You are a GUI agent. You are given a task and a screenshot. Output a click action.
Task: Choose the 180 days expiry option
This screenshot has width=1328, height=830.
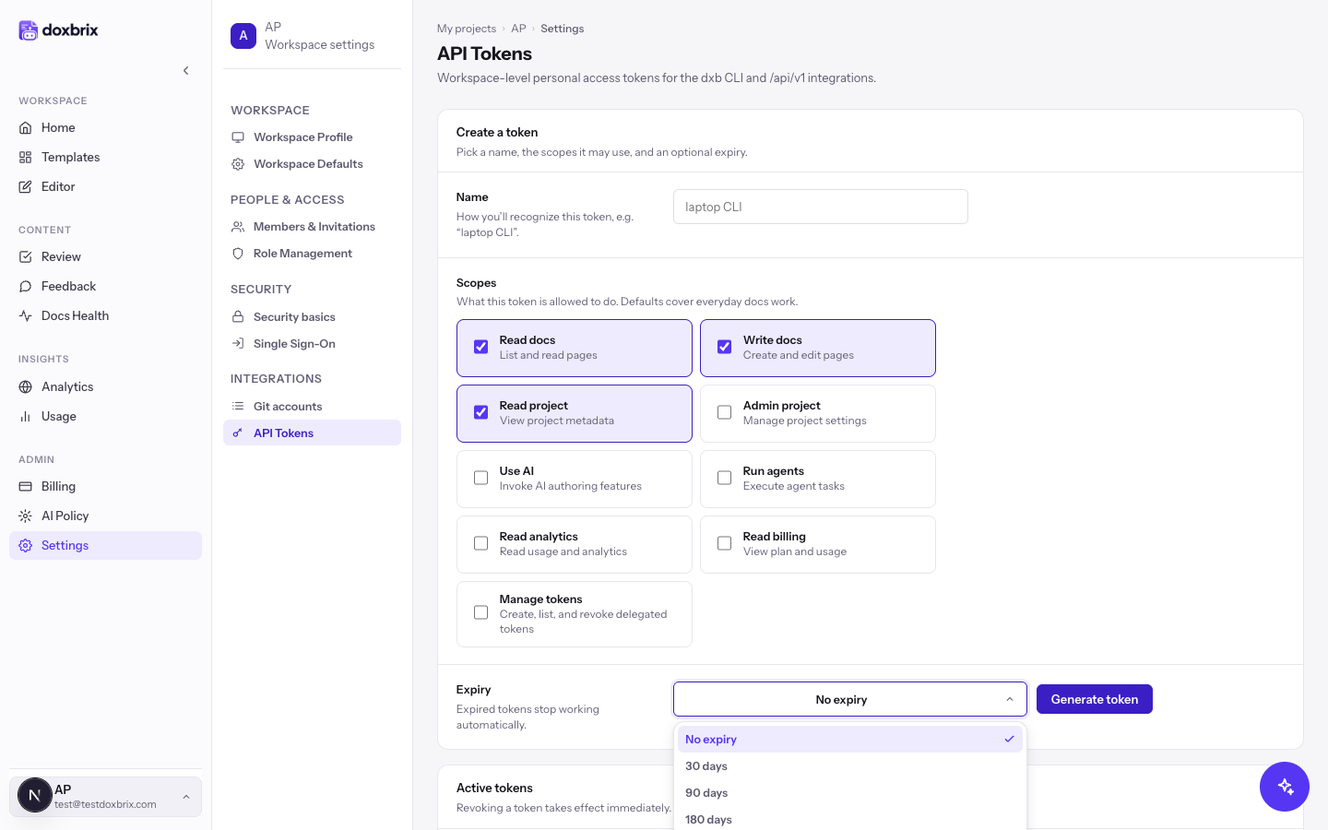(x=849, y=819)
